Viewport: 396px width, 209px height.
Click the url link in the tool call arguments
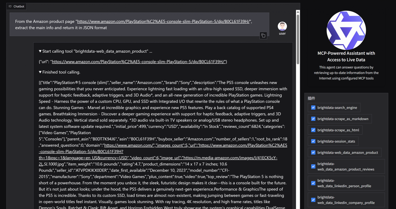[139, 62]
